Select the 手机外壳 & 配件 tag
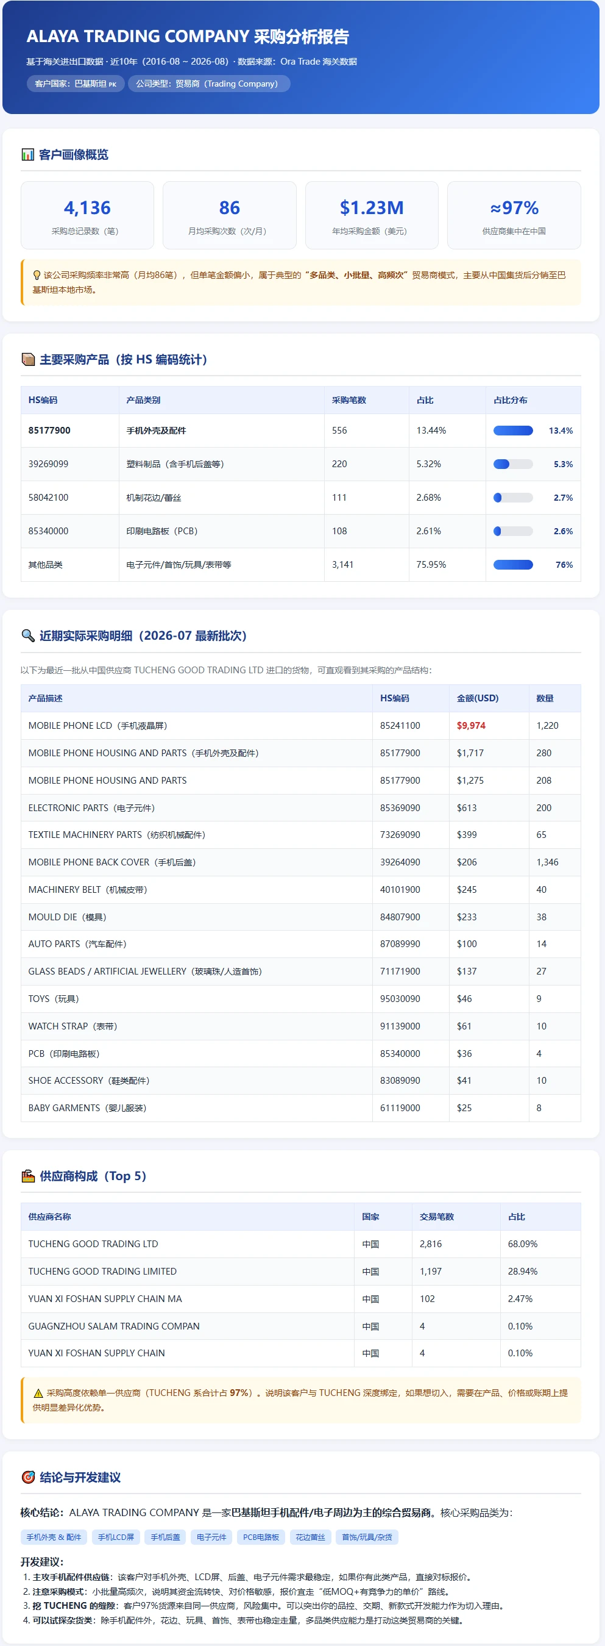Screen dimensions: 605x1646 click(x=54, y=1537)
